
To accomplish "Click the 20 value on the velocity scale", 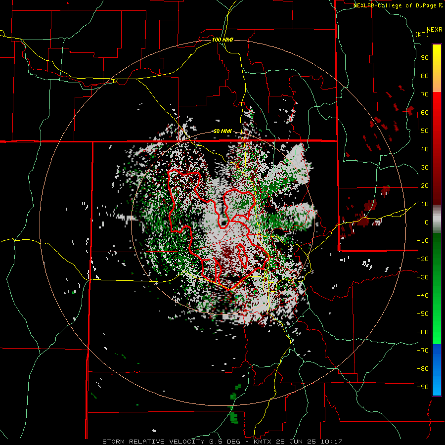I will pyautogui.click(x=425, y=186).
